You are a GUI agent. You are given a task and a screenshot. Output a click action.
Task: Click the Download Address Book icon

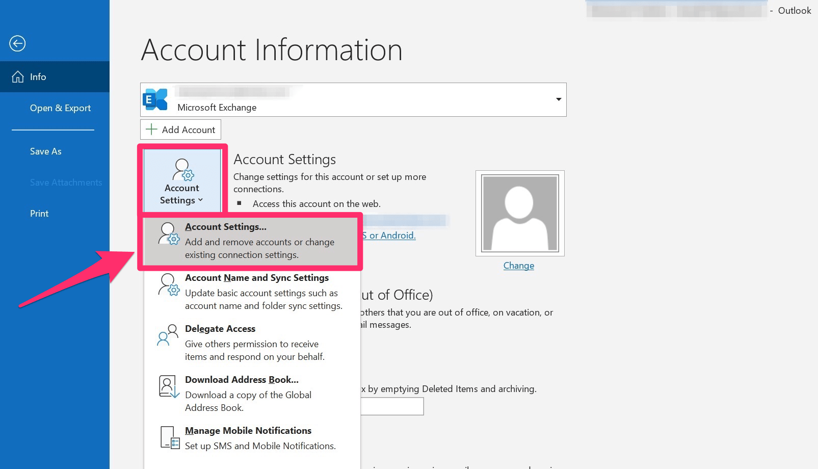(x=168, y=386)
